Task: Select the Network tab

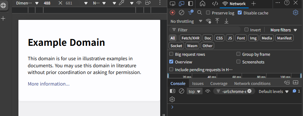Action: (x=234, y=4)
